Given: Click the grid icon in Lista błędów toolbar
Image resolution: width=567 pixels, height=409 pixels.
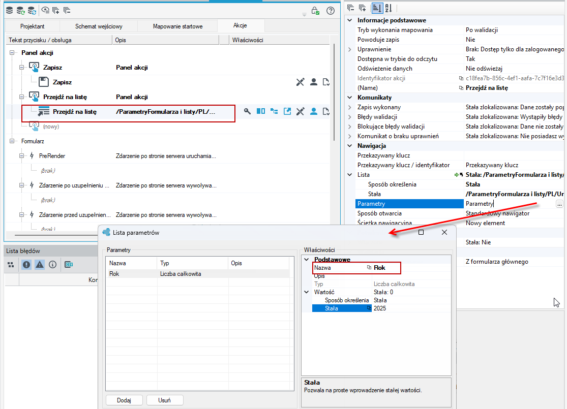Looking at the screenshot, I should [11, 265].
